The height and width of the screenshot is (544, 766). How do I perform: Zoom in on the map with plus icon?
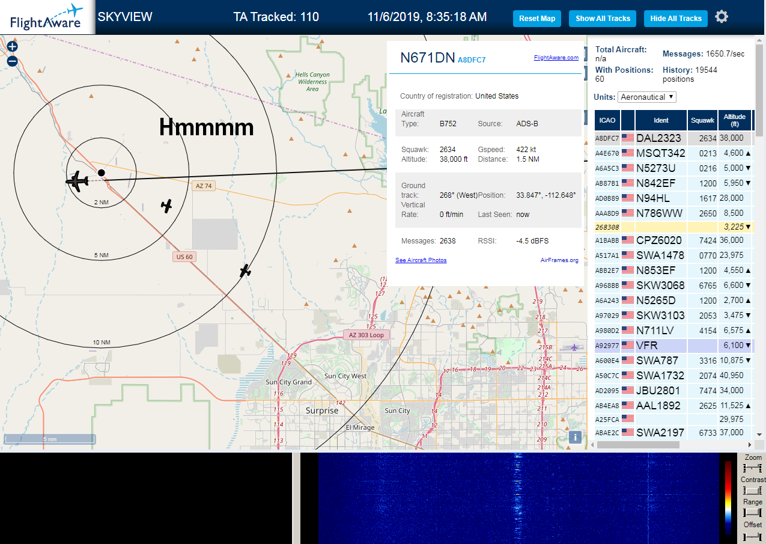tap(12, 46)
